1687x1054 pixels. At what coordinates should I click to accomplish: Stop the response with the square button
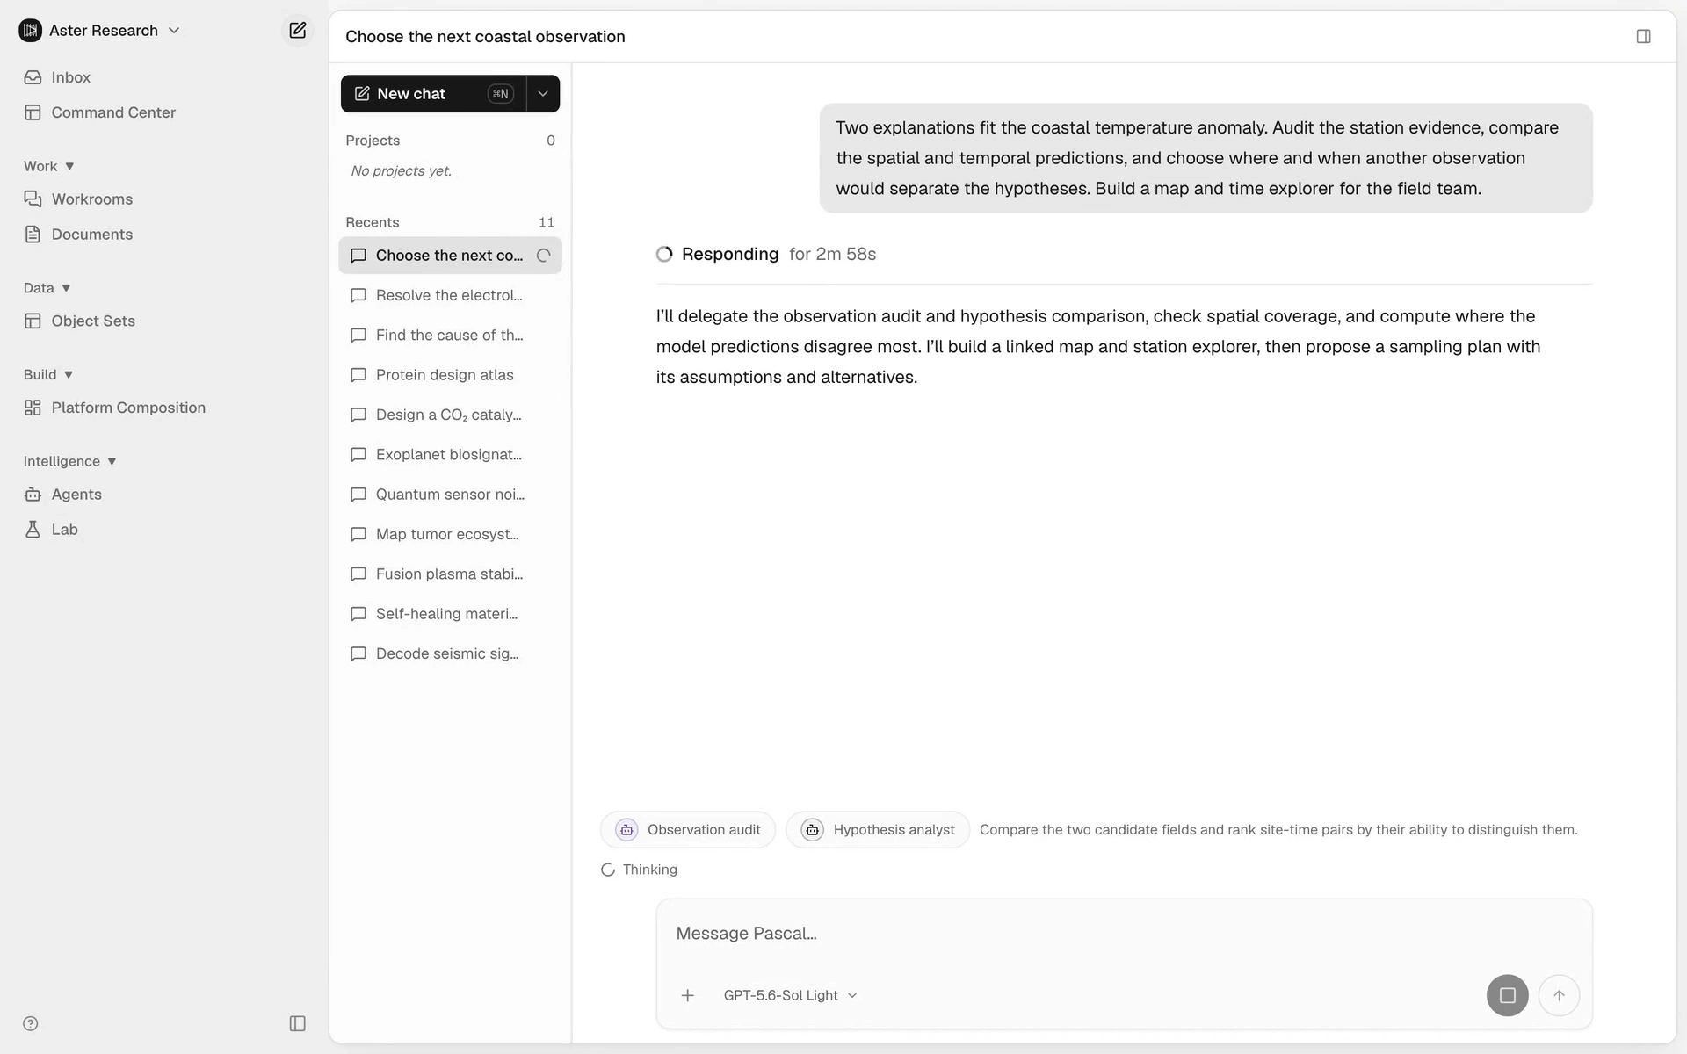[1507, 995]
